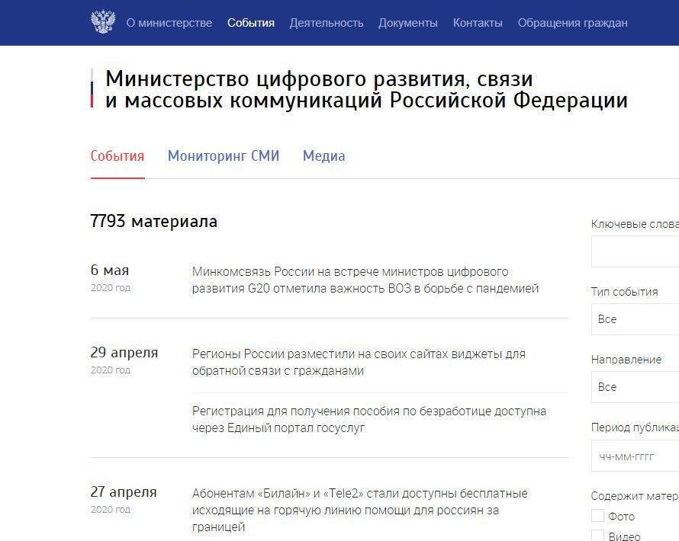Click the publication period date field
Viewport: 679px width, 541px height.
[x=635, y=456]
